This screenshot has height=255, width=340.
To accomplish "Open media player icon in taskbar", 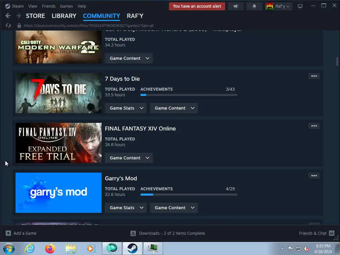I will (91, 248).
